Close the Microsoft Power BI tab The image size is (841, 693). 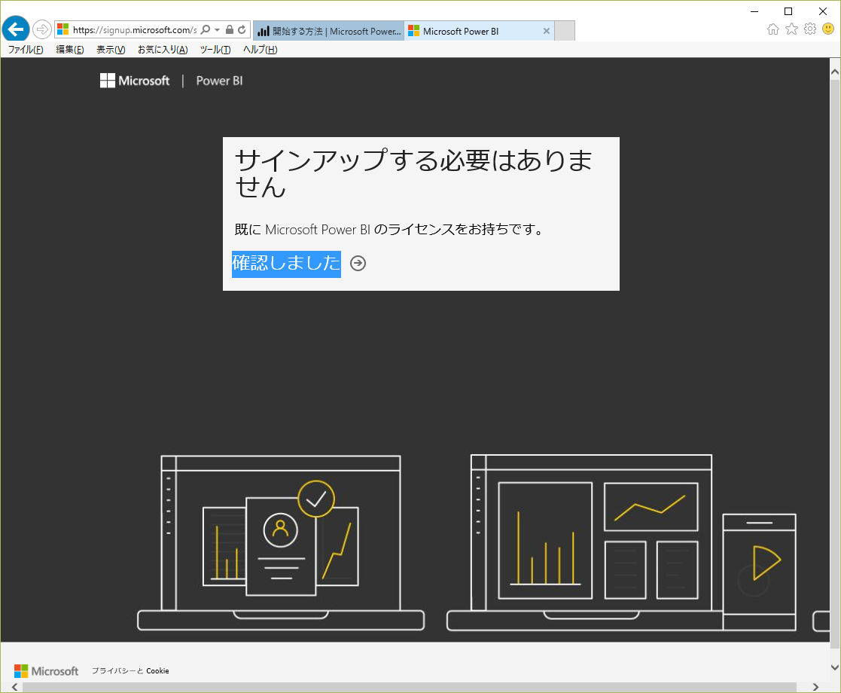(546, 31)
